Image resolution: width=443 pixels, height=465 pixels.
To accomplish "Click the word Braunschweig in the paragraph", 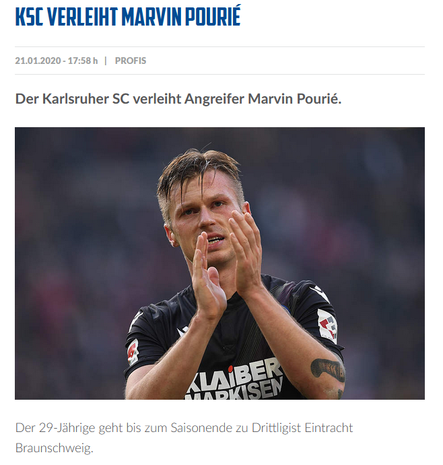I will click(x=54, y=448).
